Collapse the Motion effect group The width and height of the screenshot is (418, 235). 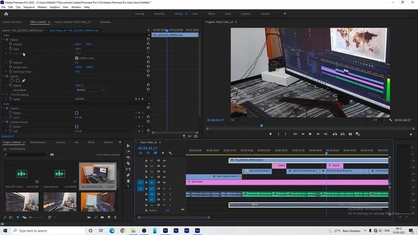(3, 40)
